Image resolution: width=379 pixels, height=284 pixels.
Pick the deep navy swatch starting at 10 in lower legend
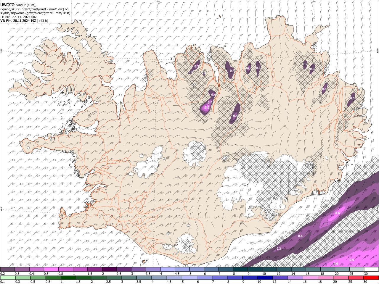[x=265, y=277]
